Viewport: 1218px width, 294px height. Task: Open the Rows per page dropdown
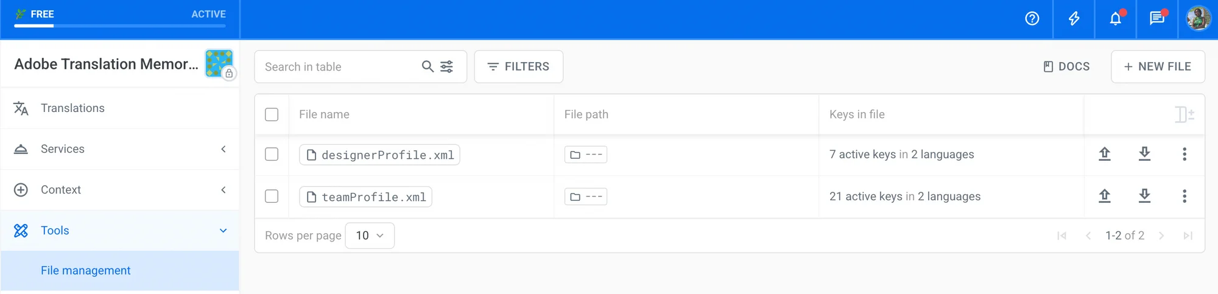370,236
